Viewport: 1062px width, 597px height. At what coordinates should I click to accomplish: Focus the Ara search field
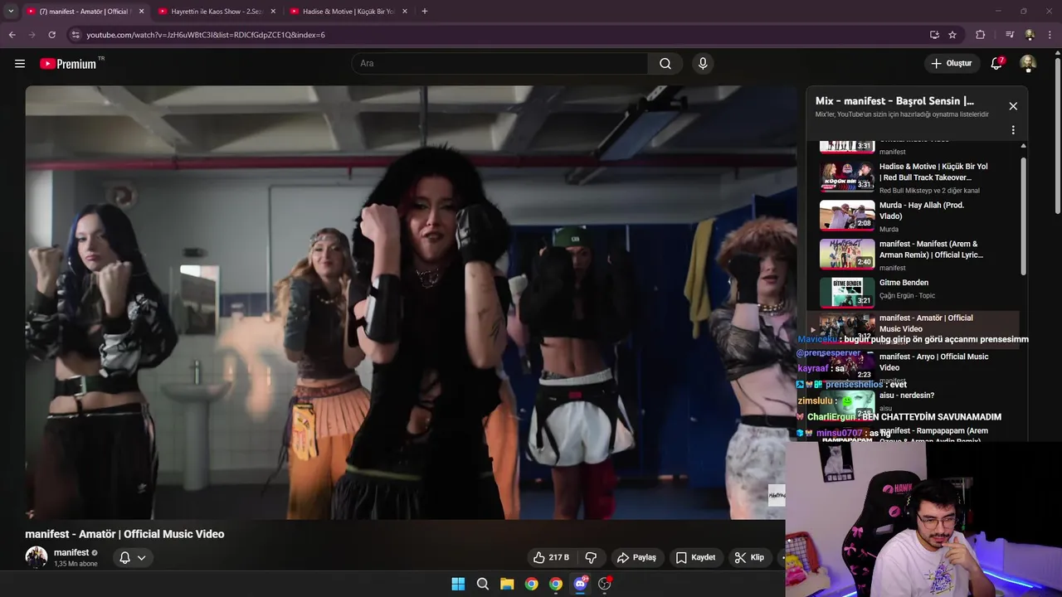[499, 64]
